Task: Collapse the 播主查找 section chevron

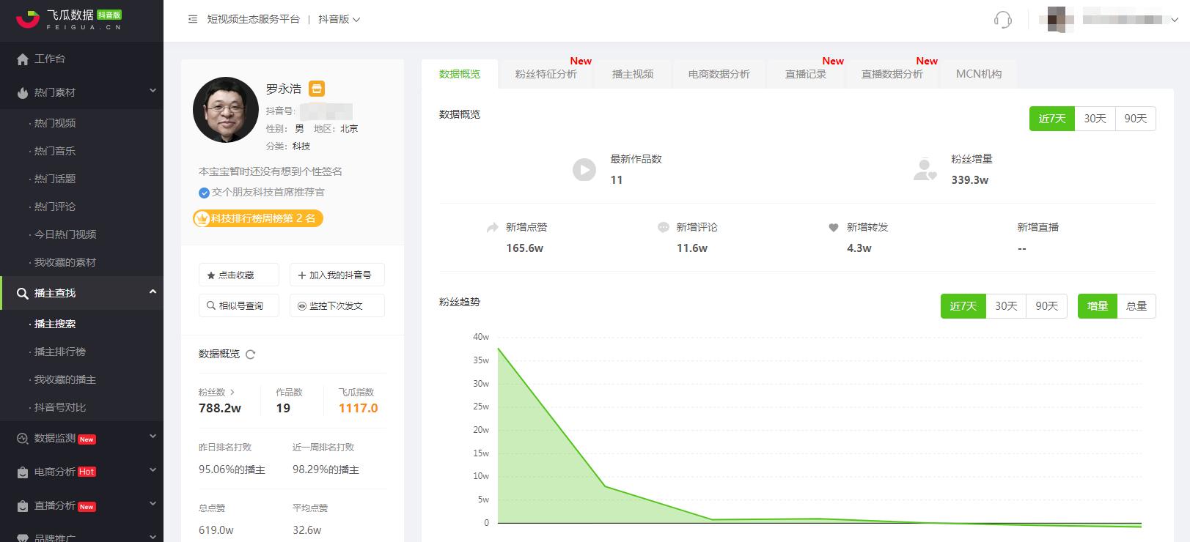Action: pos(153,292)
